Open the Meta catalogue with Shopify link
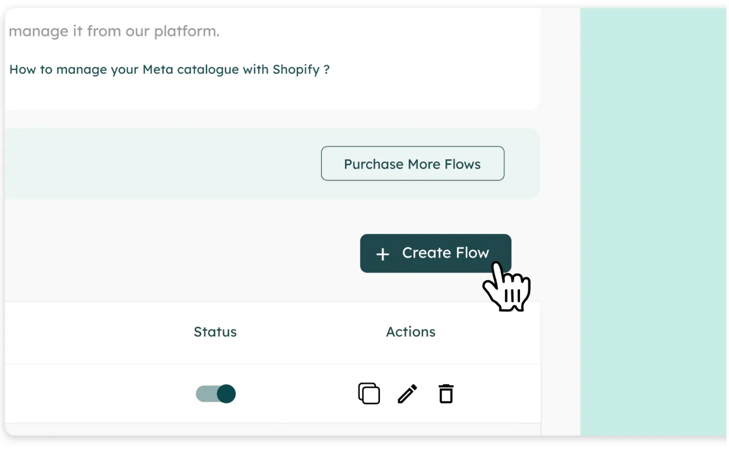This screenshot has height=449, width=729. 169,69
